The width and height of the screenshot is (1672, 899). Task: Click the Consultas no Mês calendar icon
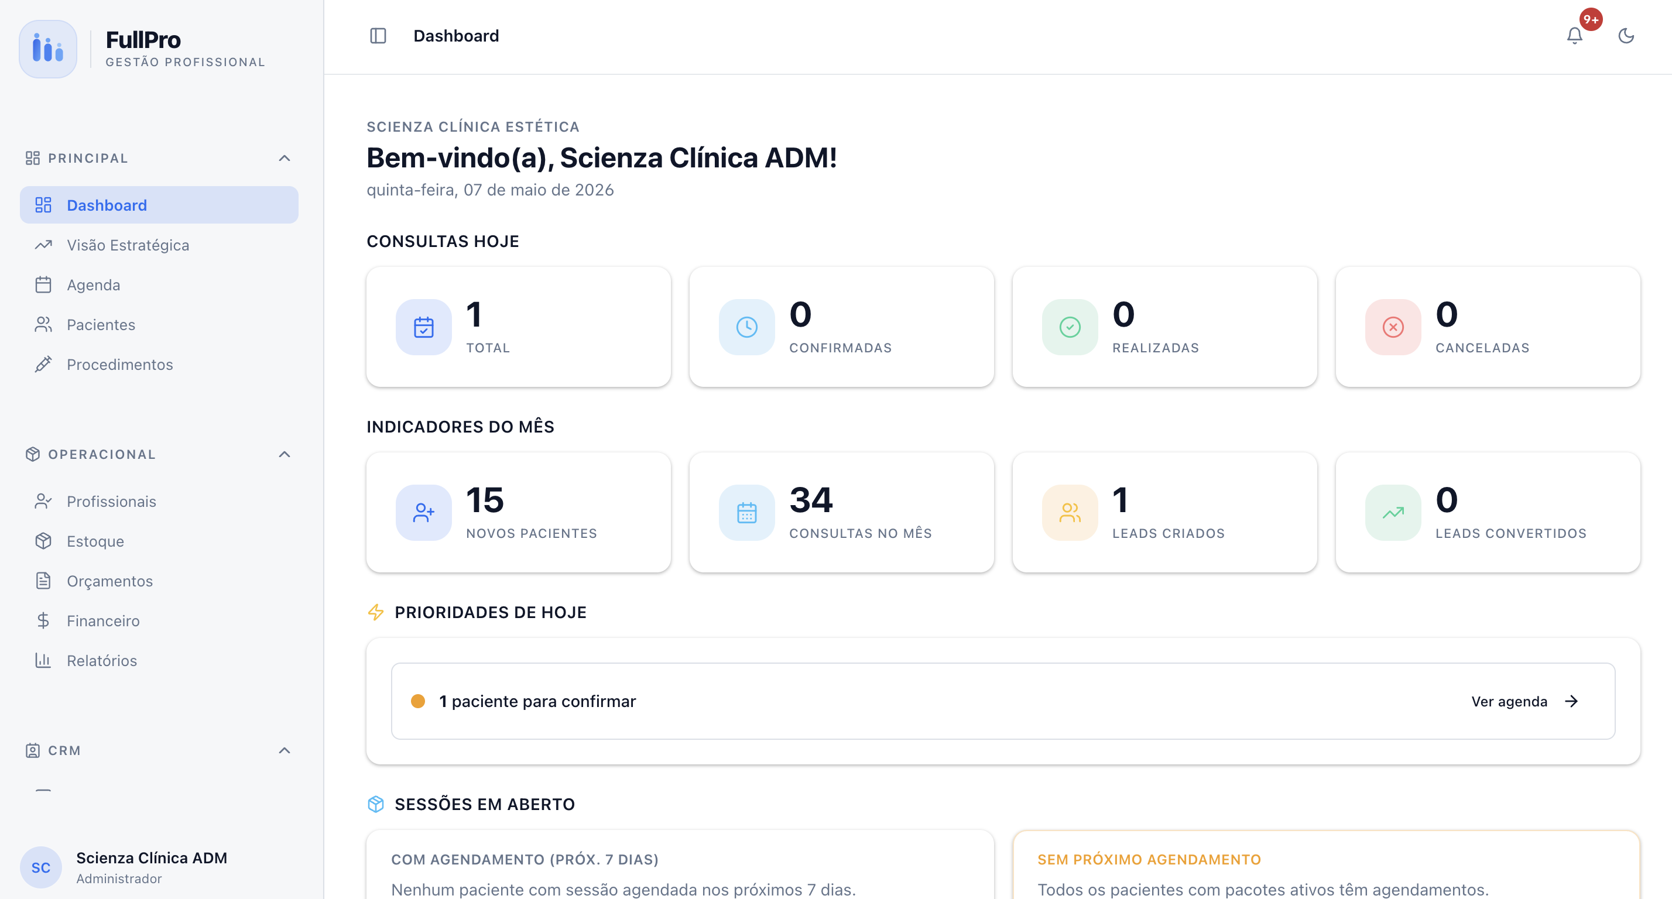(x=747, y=513)
